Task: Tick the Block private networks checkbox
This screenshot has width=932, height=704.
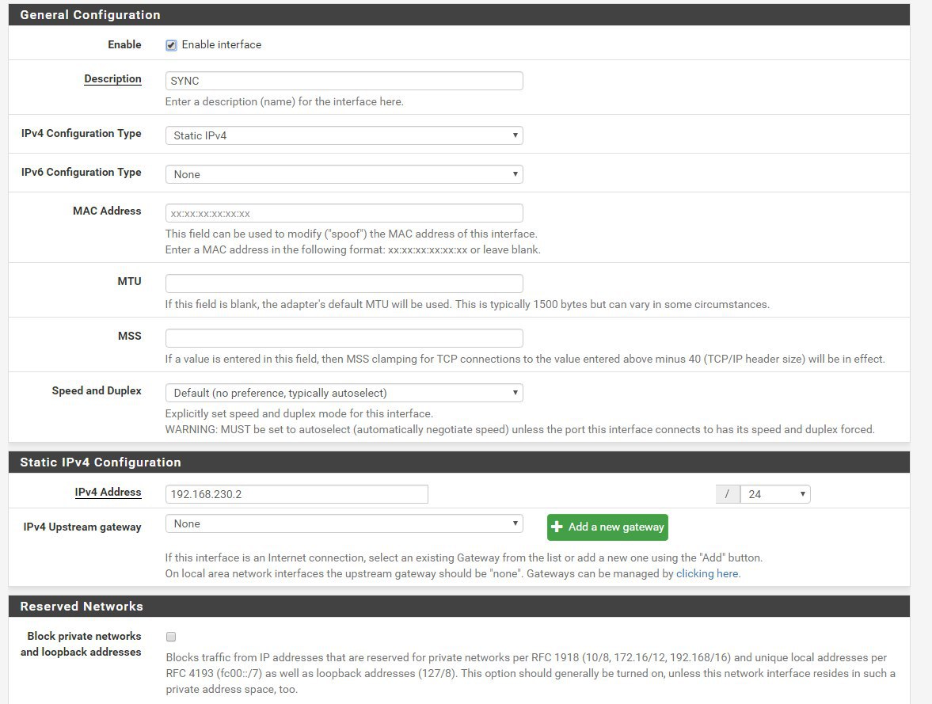Action: (x=171, y=637)
